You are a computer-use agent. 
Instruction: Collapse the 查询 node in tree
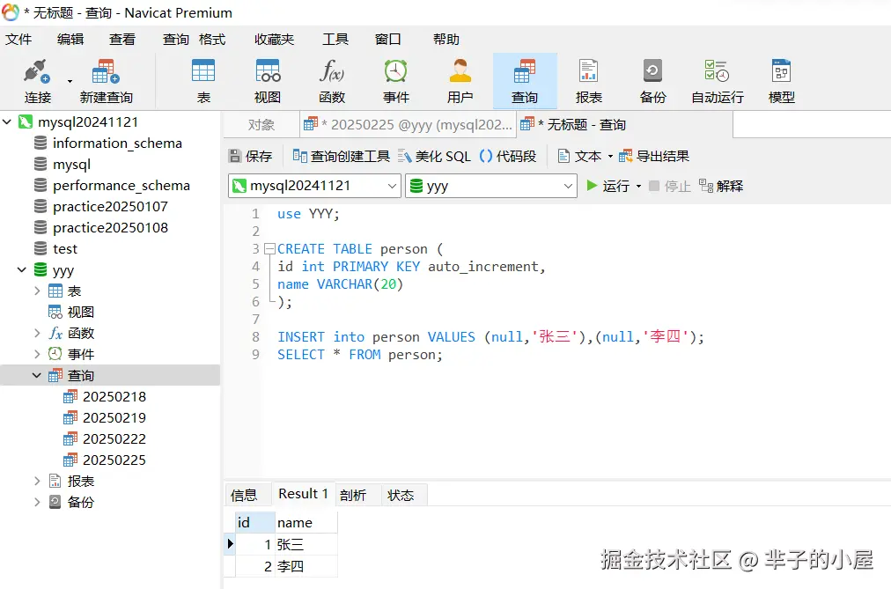(37, 375)
